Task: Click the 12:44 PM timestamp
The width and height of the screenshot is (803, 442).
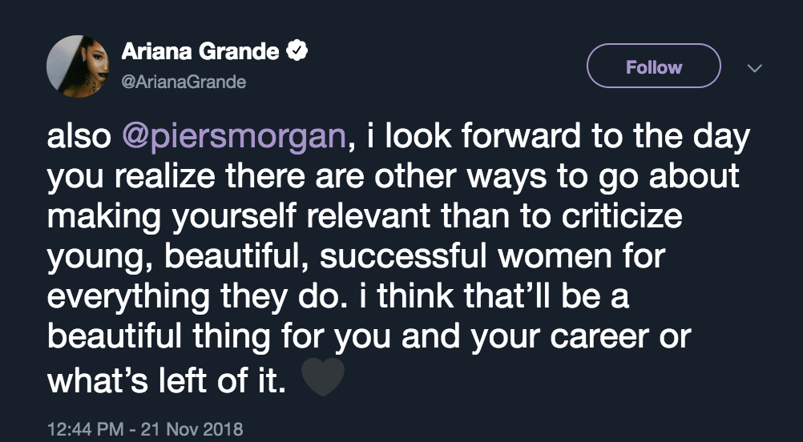Action: coord(82,430)
